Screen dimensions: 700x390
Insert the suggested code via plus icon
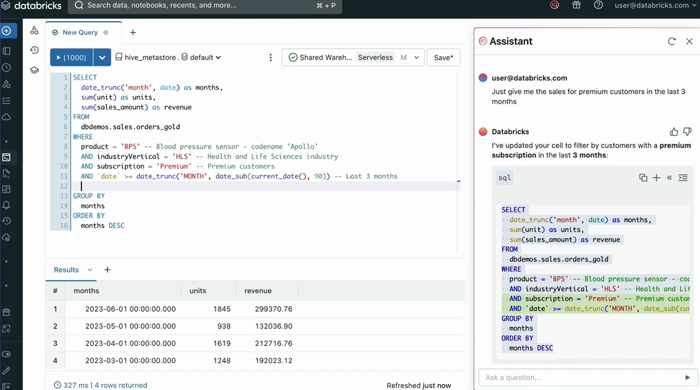coord(656,178)
